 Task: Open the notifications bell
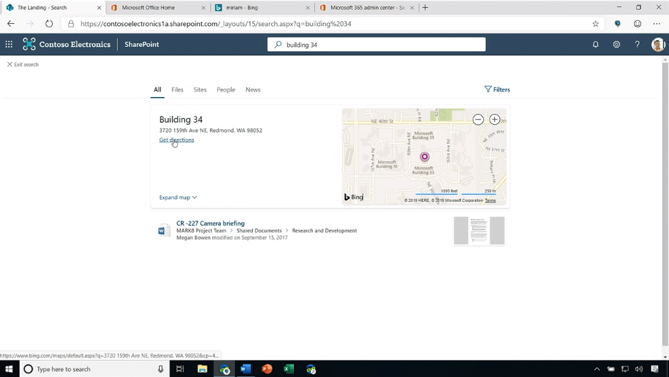coord(596,45)
